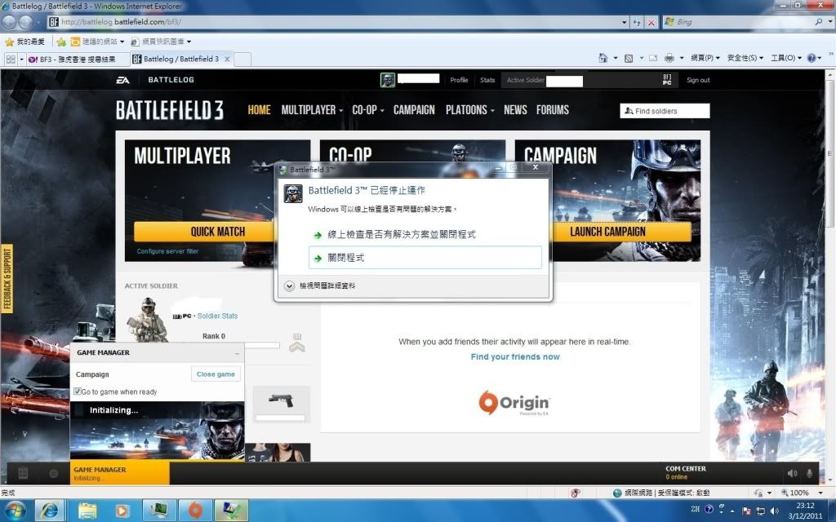Open the Soldier Stats link
The height and width of the screenshot is (522, 836).
tap(217, 316)
